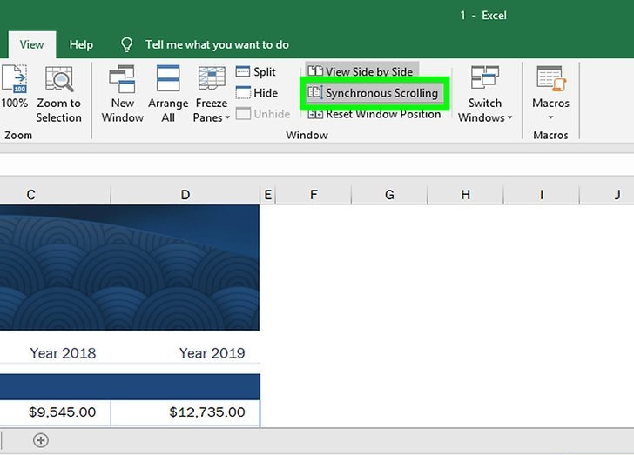Open the Help tab
The width and height of the screenshot is (634, 455).
[81, 44]
